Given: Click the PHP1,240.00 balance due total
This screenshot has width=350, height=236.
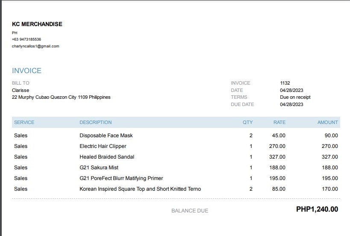Looking at the screenshot, I should click(317, 209).
